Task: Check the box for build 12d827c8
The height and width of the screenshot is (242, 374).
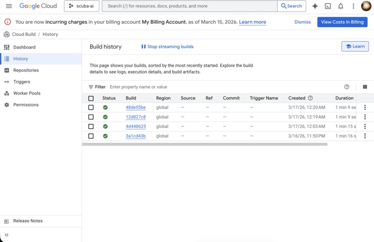Action: (x=91, y=117)
